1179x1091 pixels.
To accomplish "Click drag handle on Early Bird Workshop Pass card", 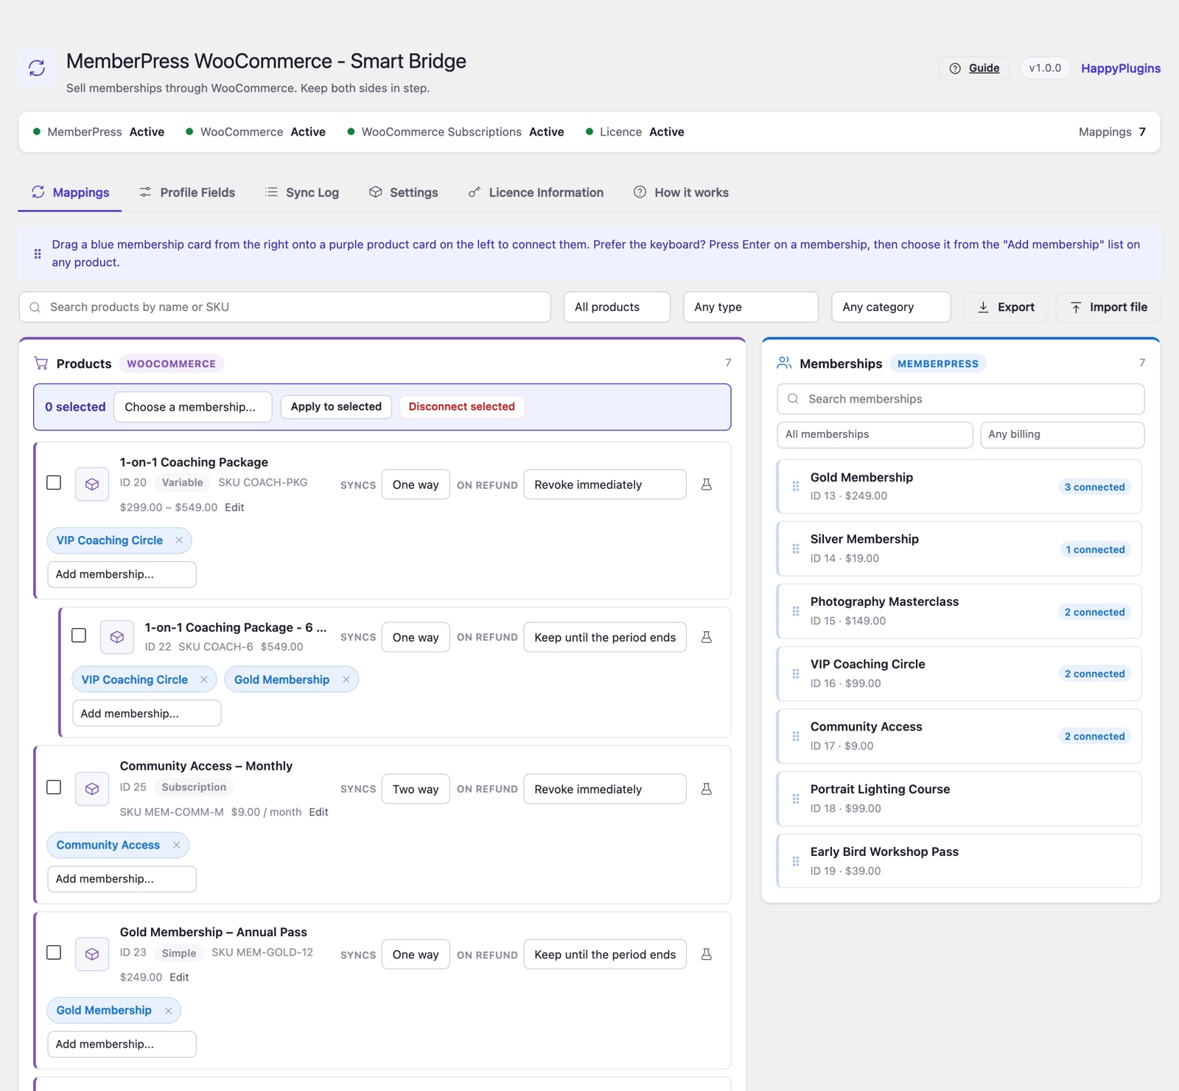I will coord(796,861).
